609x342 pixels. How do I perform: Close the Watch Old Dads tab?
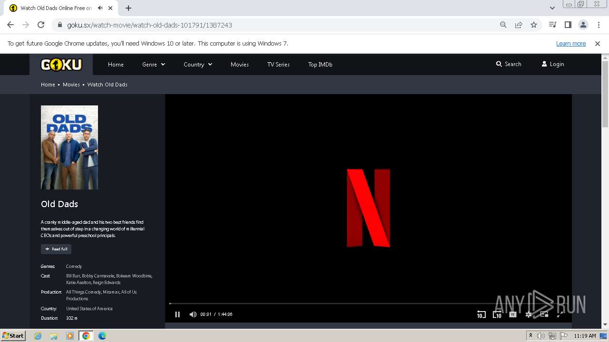click(x=111, y=8)
